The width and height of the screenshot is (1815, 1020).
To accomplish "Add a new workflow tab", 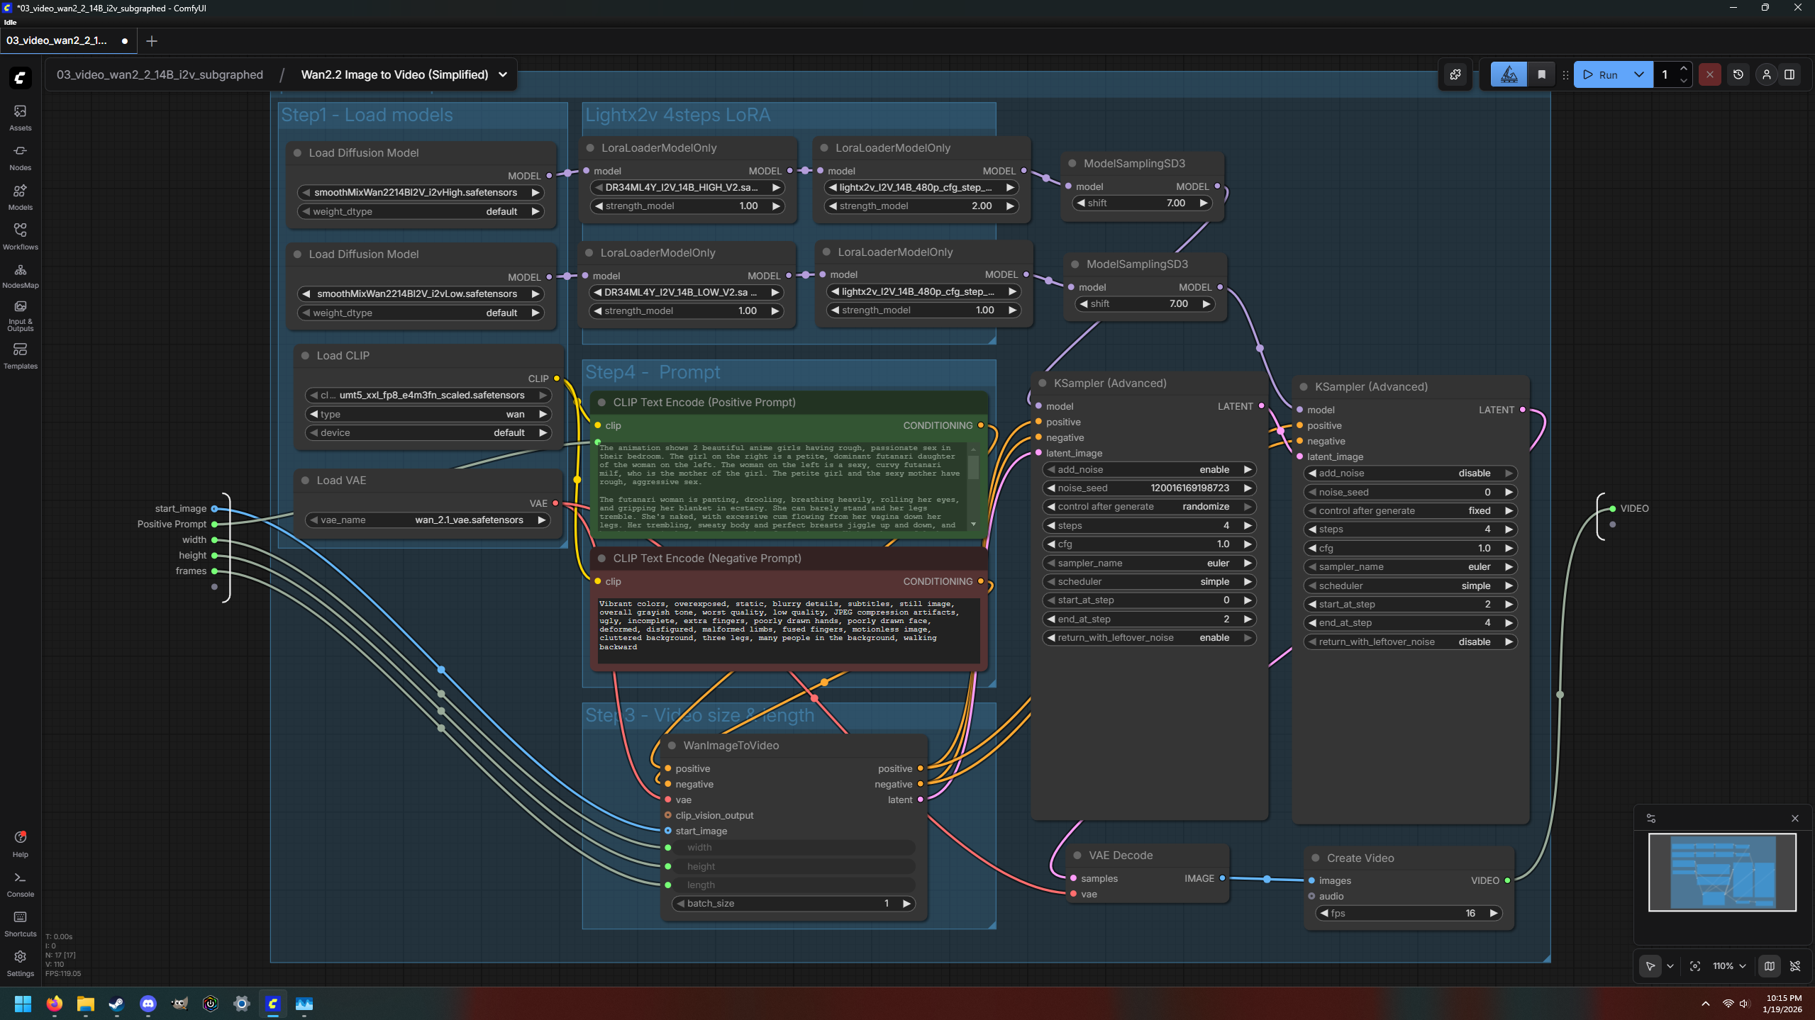I will pos(151,41).
